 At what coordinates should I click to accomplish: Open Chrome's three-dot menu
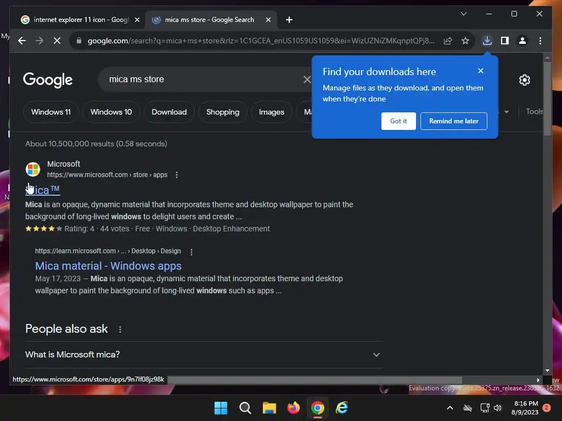[x=540, y=41]
